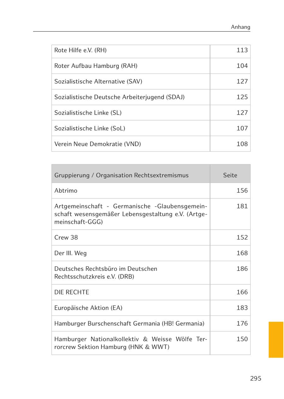Open the "Verein Neue Demokratie (VND)" entry
Viewport: 284px width, 399px height.
coord(98,144)
